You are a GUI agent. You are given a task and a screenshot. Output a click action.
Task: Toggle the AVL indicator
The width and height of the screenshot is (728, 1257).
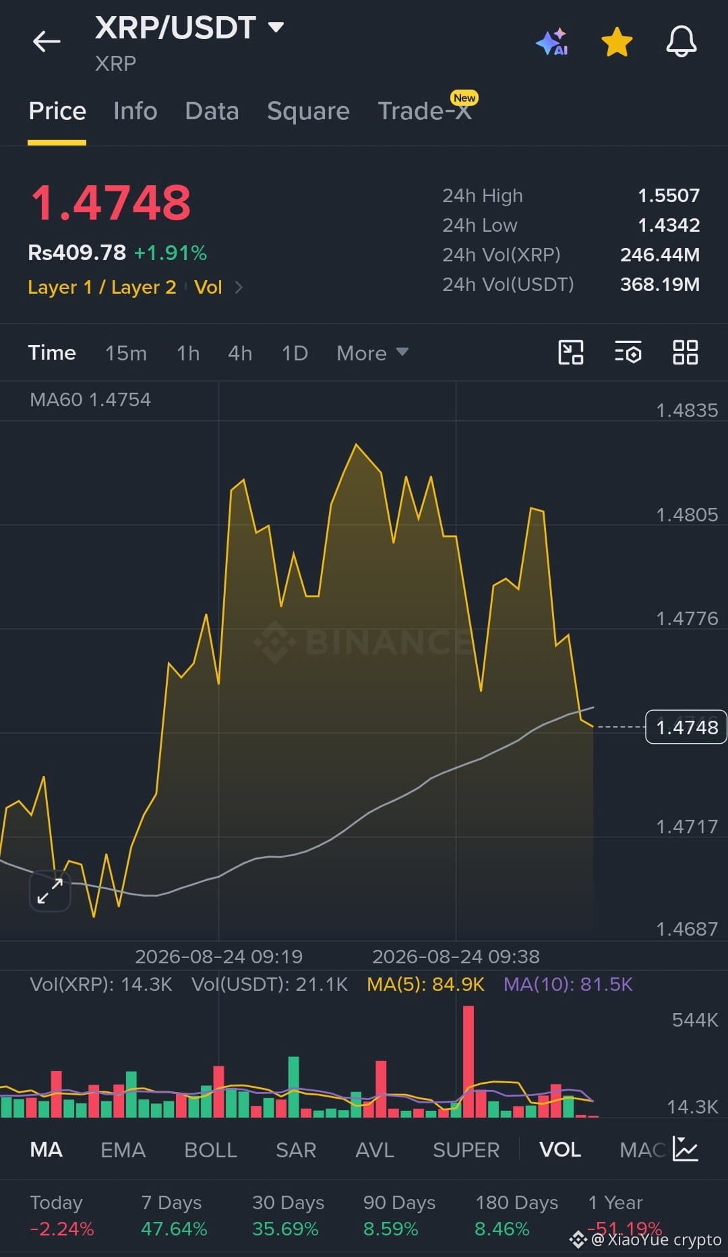tap(374, 1150)
